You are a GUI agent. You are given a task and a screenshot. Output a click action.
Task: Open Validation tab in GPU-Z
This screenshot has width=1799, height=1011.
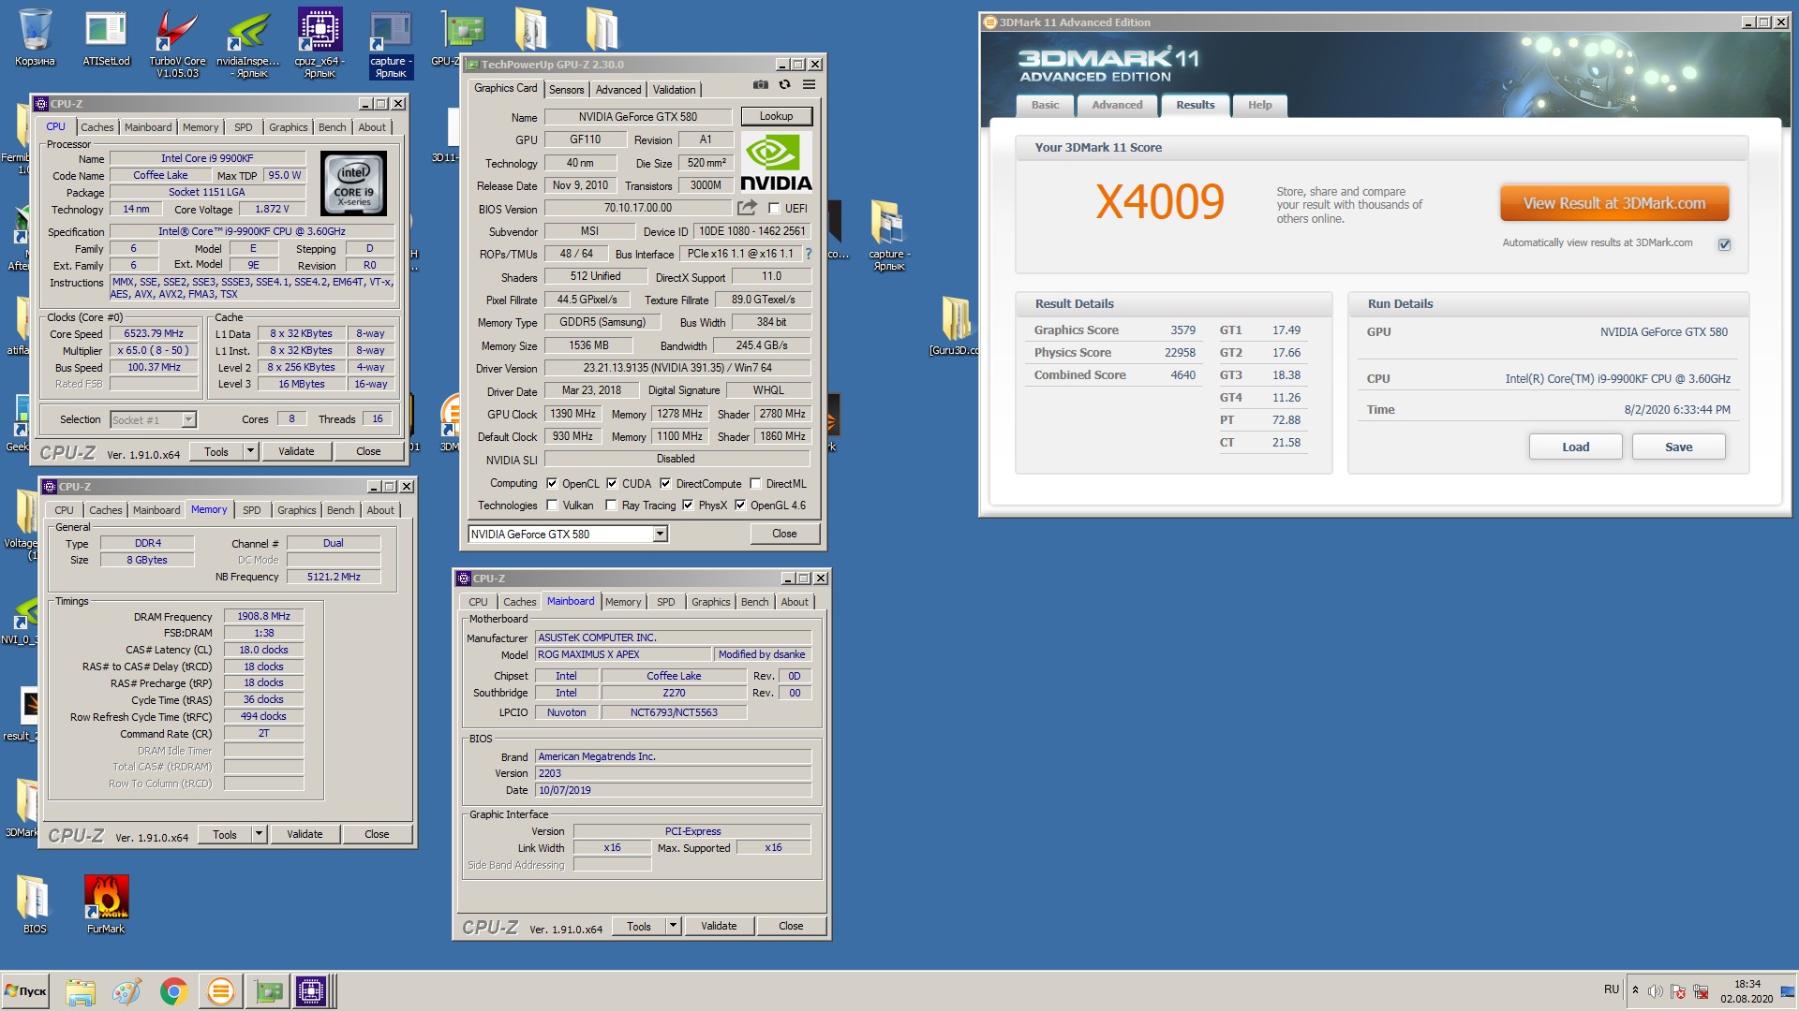(x=674, y=90)
